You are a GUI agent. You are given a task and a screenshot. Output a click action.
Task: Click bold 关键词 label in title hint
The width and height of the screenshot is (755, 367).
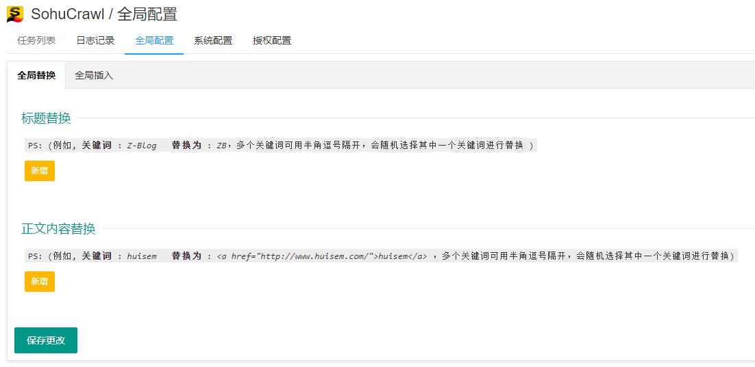point(97,146)
